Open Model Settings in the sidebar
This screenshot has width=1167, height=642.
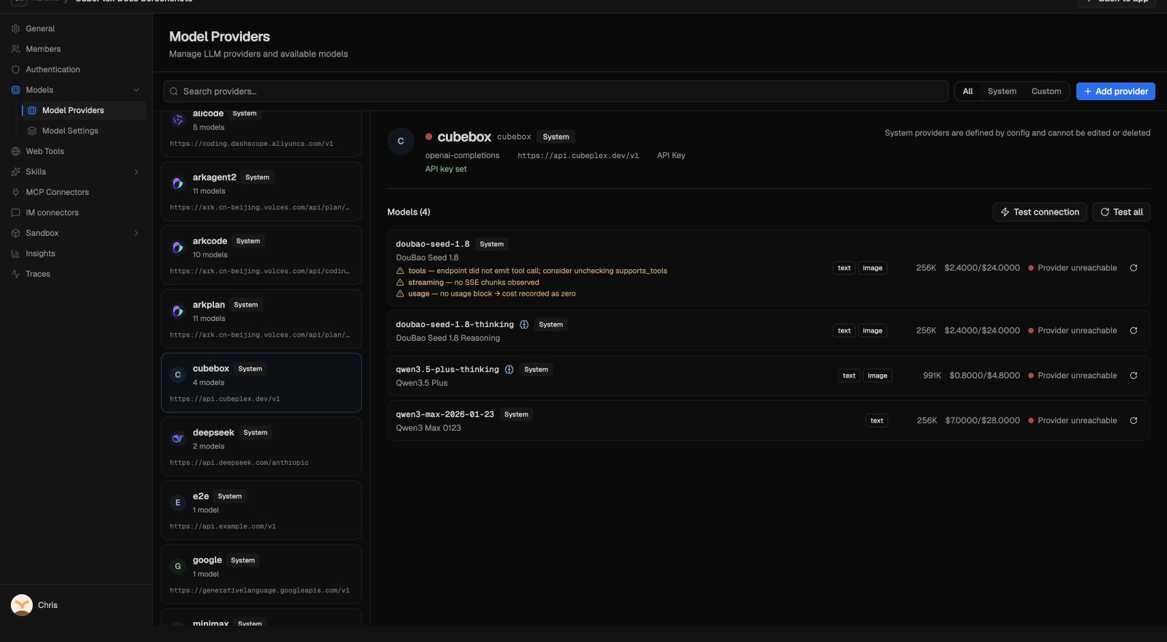[x=84, y=131]
